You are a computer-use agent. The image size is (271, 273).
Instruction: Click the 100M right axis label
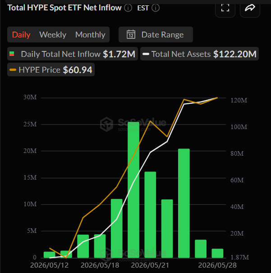(239, 127)
